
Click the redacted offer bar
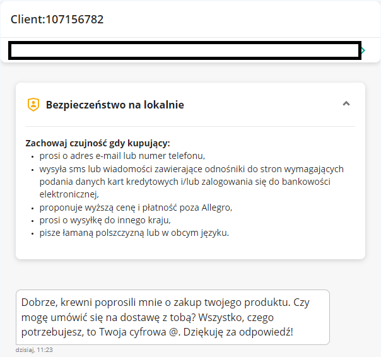pos(184,50)
